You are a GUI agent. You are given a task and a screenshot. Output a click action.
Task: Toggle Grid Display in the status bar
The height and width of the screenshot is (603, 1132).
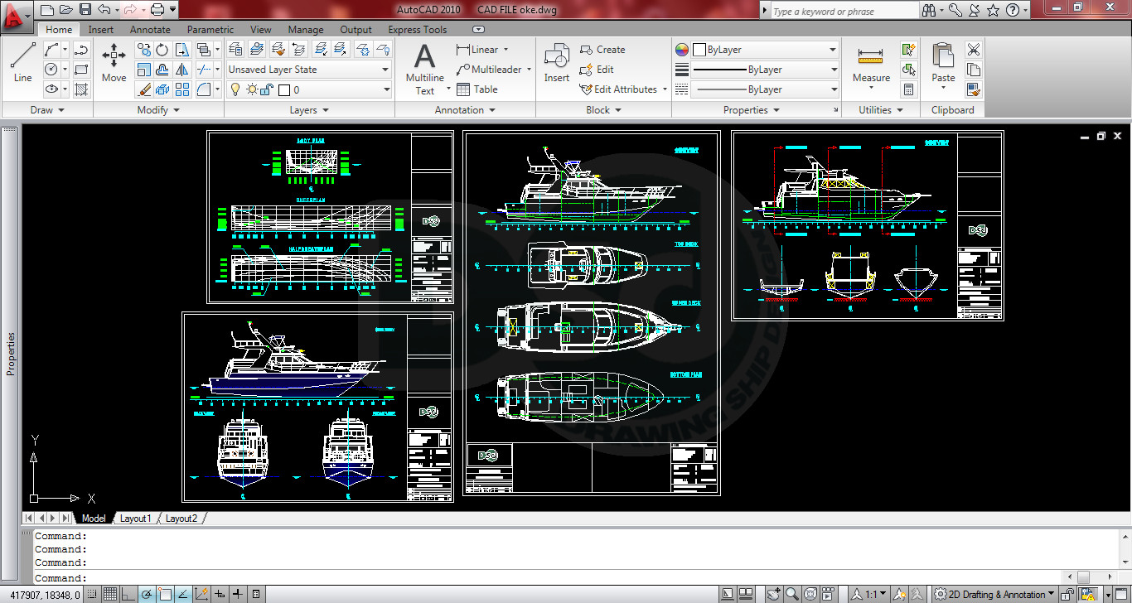click(110, 593)
